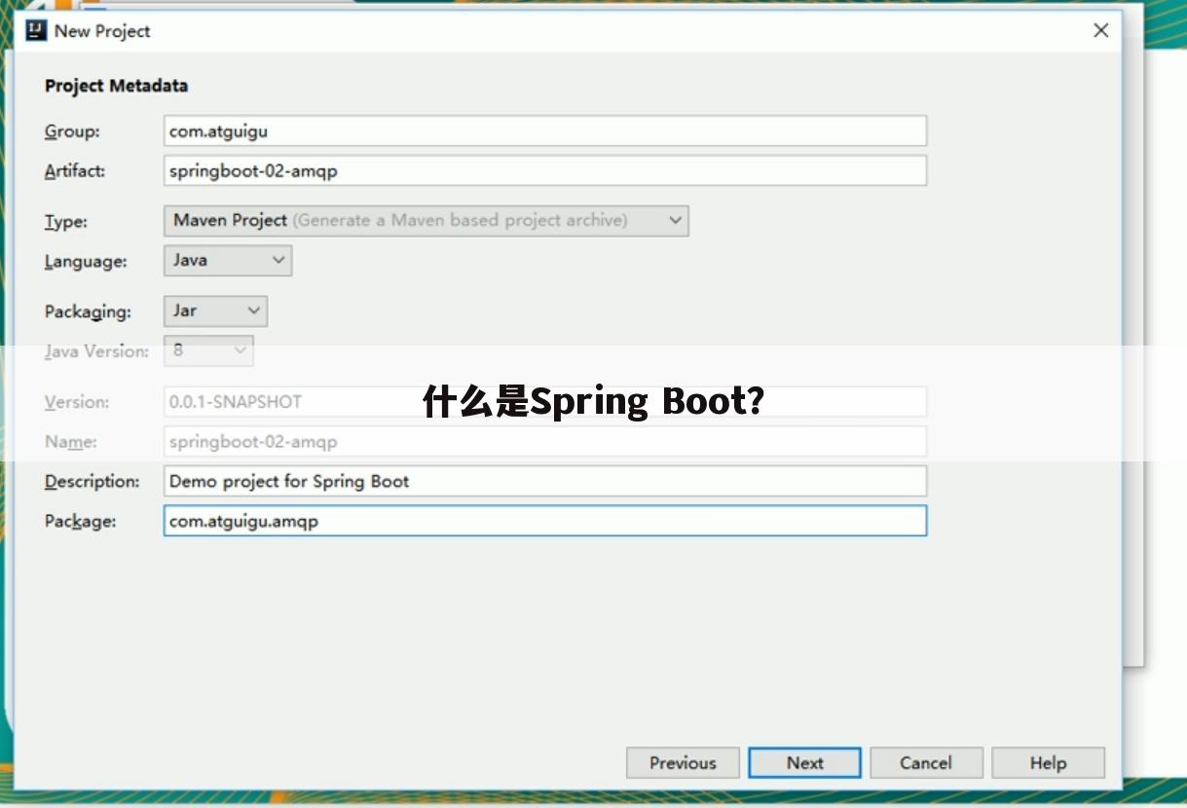Close the New Project dialog
1187x808 pixels.
1101,30
